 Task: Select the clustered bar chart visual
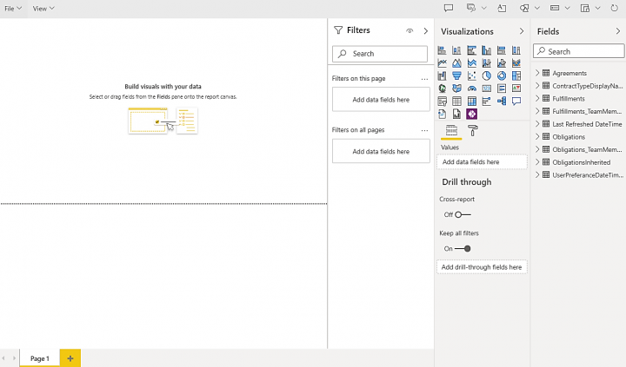tap(471, 50)
